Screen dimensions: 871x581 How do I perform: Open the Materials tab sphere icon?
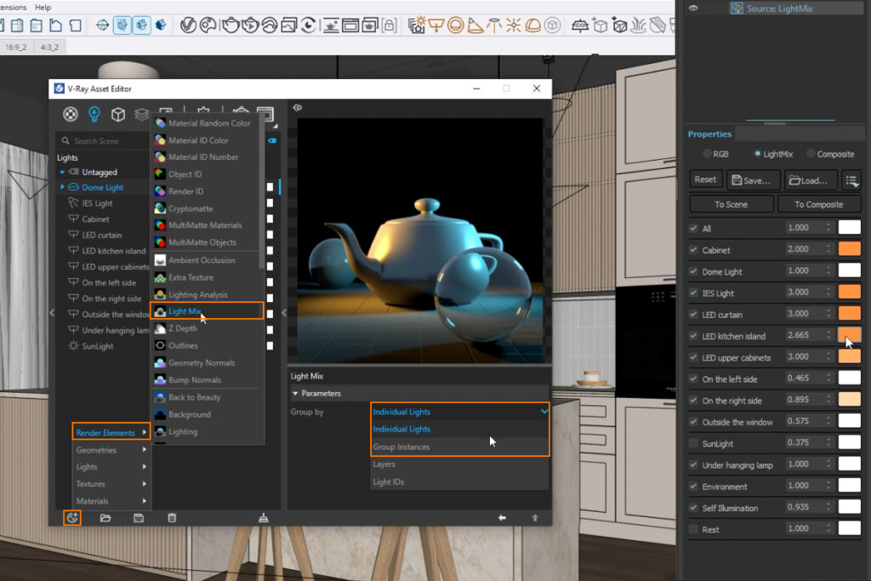coord(71,114)
